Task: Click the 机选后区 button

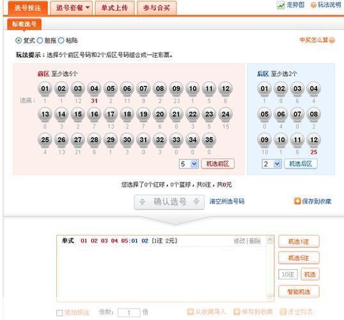Action: (x=301, y=164)
